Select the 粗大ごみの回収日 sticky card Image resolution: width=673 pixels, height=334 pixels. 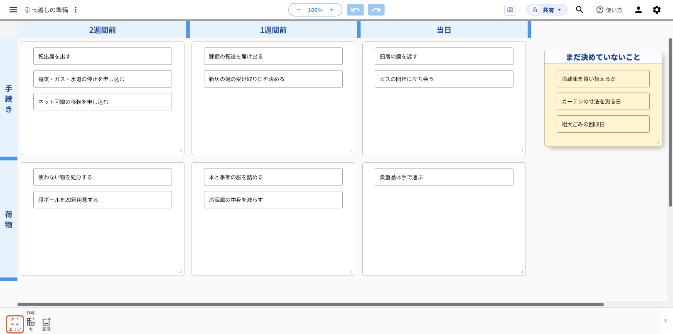(x=603, y=124)
